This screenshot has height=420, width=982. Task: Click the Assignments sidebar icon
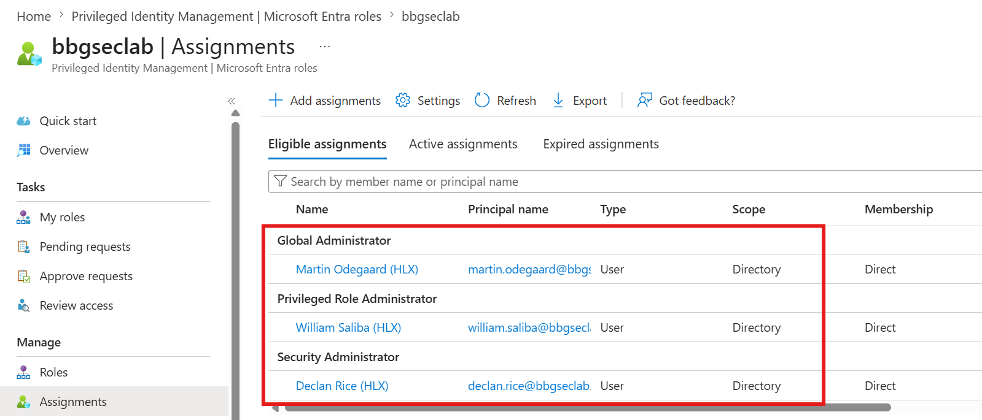coord(24,402)
